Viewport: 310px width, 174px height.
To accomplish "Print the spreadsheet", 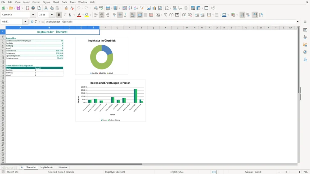I will pyautogui.click(x=33, y=8).
